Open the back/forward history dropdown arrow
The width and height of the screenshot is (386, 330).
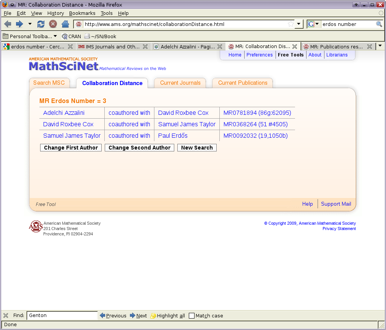pyautogui.click(x=30, y=24)
